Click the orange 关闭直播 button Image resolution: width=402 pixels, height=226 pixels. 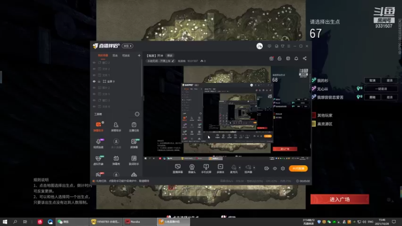point(298,168)
